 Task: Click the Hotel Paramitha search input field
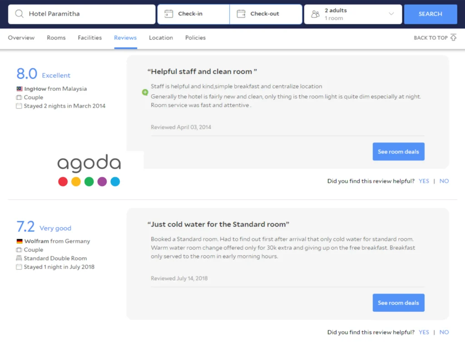pyautogui.click(x=82, y=14)
